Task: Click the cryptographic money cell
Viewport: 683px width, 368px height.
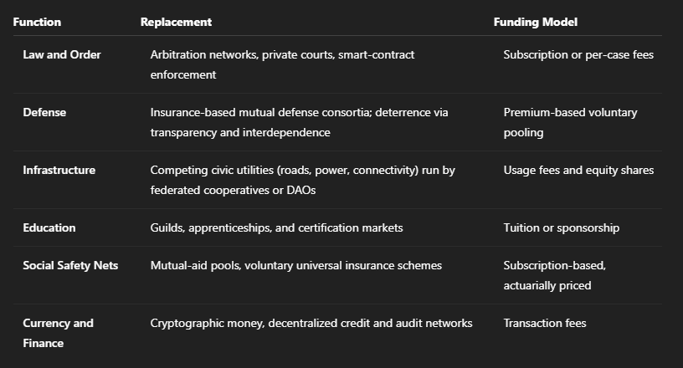Action: pos(311,324)
